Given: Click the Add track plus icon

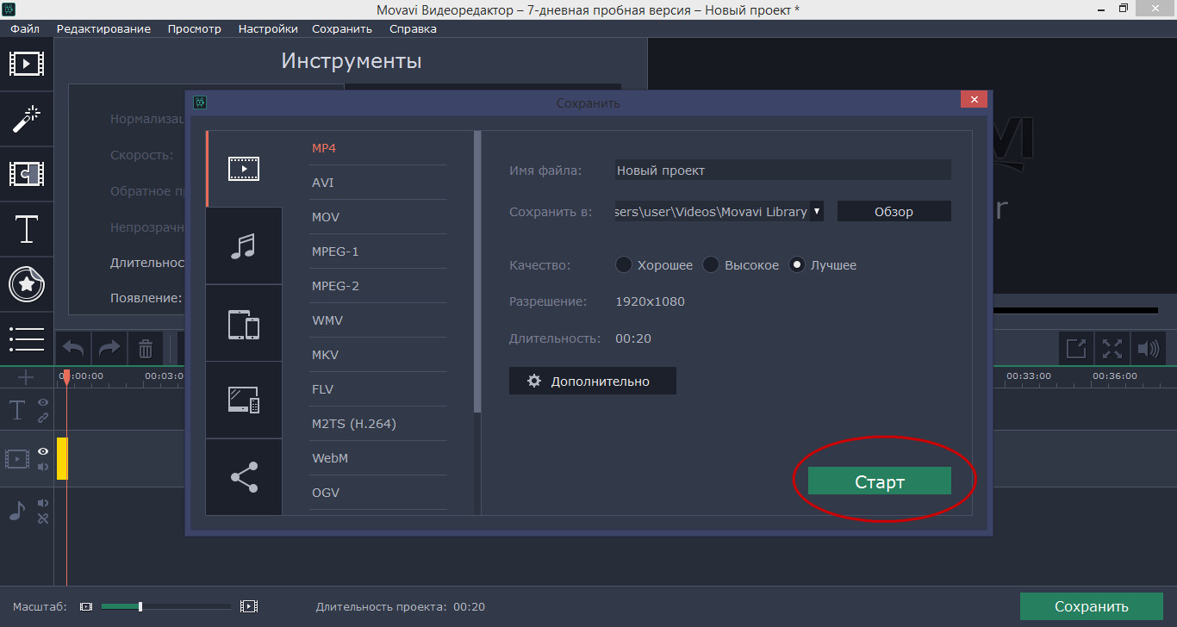Looking at the screenshot, I should point(27,377).
